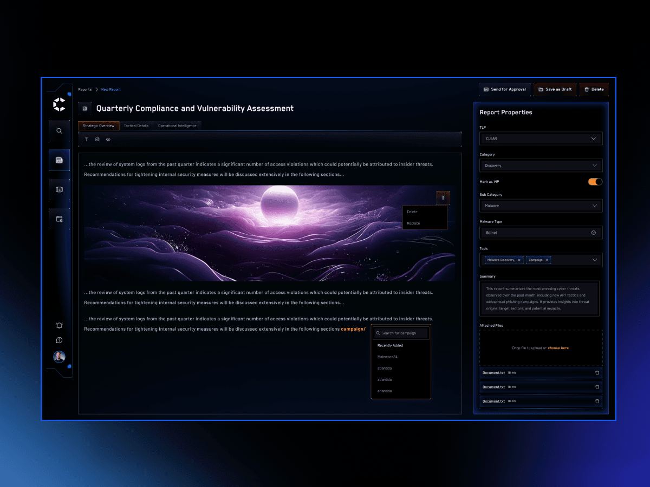Toggle the Mark as VIP switch
Image resolution: width=650 pixels, height=487 pixels.
[x=595, y=182]
